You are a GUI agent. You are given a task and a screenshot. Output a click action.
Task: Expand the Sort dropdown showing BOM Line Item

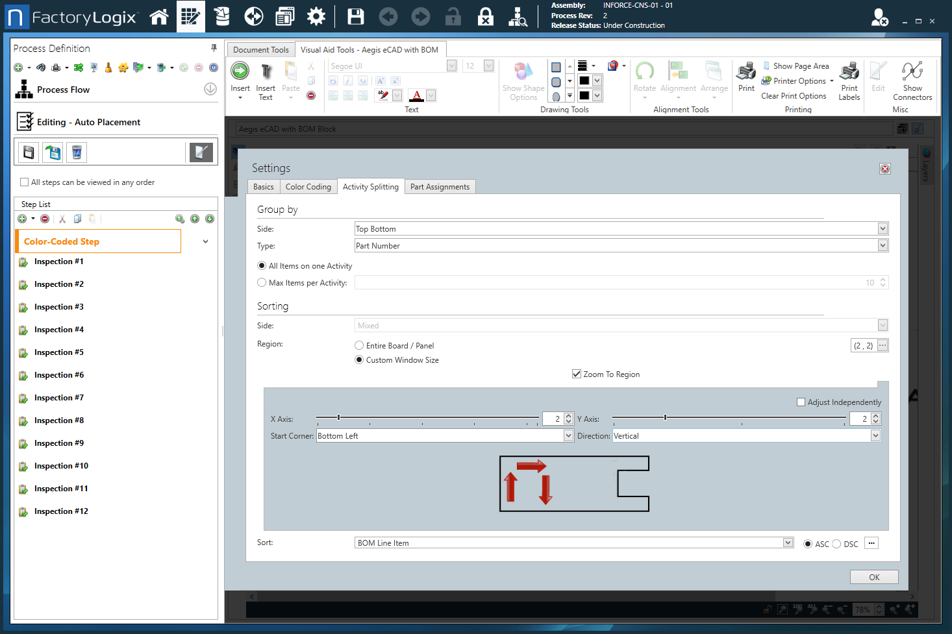pyautogui.click(x=787, y=543)
